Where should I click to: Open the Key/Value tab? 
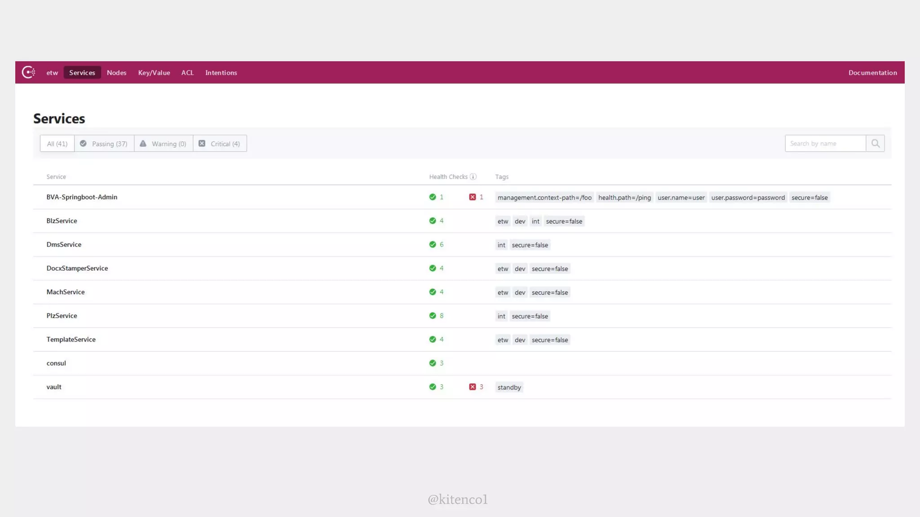[x=154, y=73]
